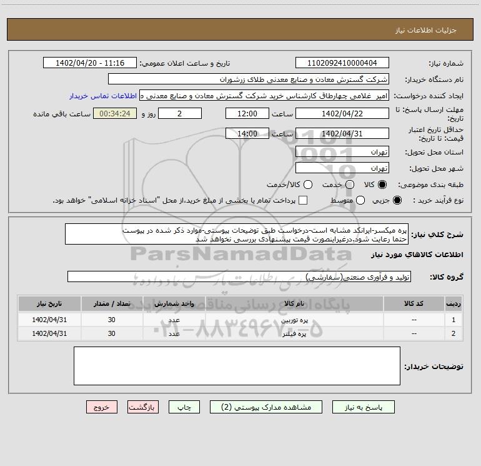Click the شماره نیاز field 1102092410000404
The width and height of the screenshot is (481, 466).
342,63
